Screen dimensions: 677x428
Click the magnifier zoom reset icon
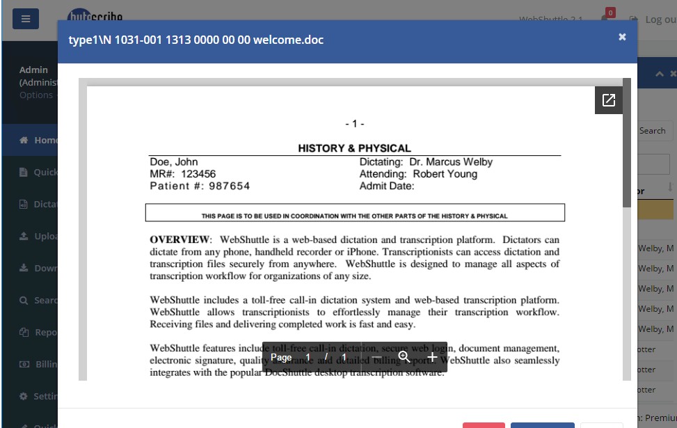[404, 357]
